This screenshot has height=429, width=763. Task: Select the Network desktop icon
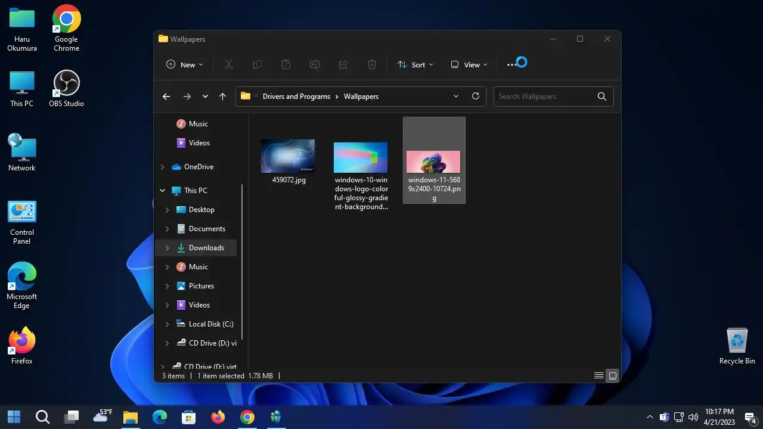coord(22,153)
